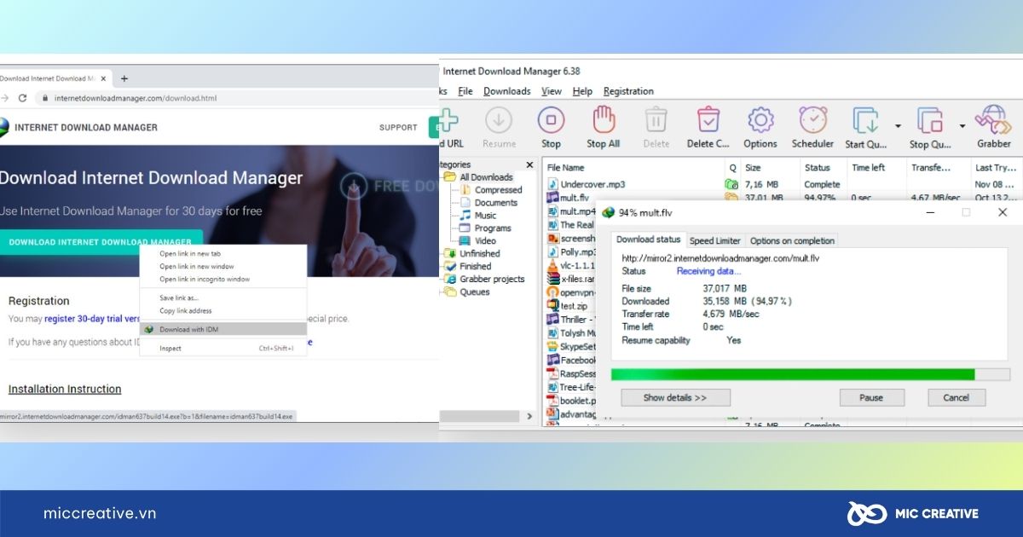Select the Unfinished category
This screenshot has width=1023, height=537.
point(472,253)
